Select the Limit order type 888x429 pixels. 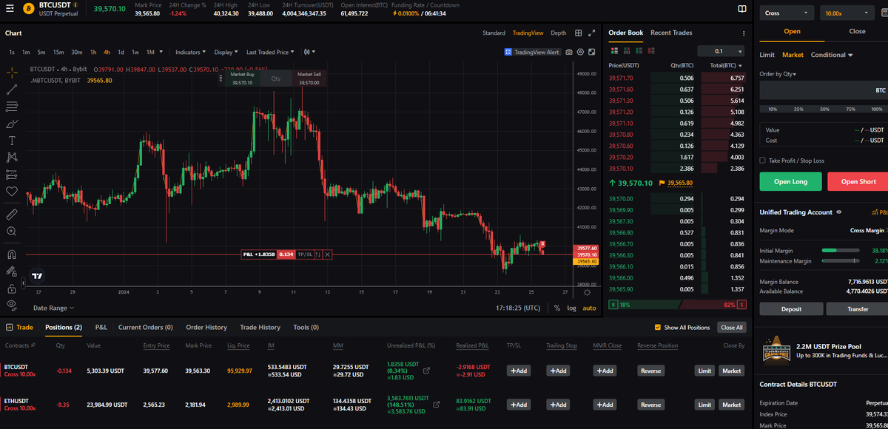[x=767, y=55]
